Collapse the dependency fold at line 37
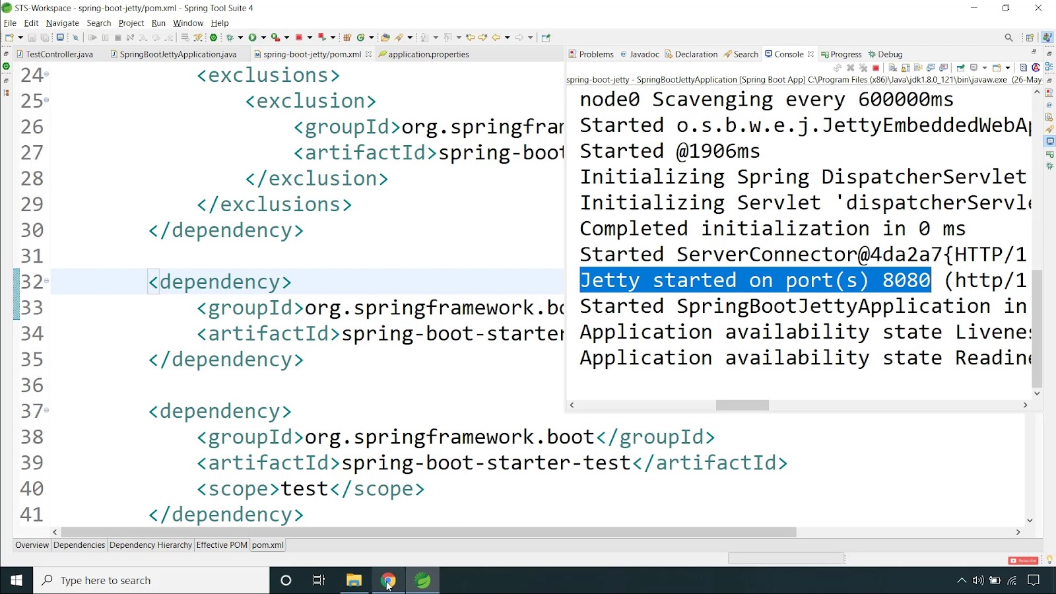 pyautogui.click(x=46, y=411)
